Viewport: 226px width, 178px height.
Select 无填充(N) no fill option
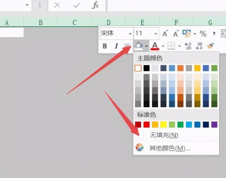pos(164,135)
